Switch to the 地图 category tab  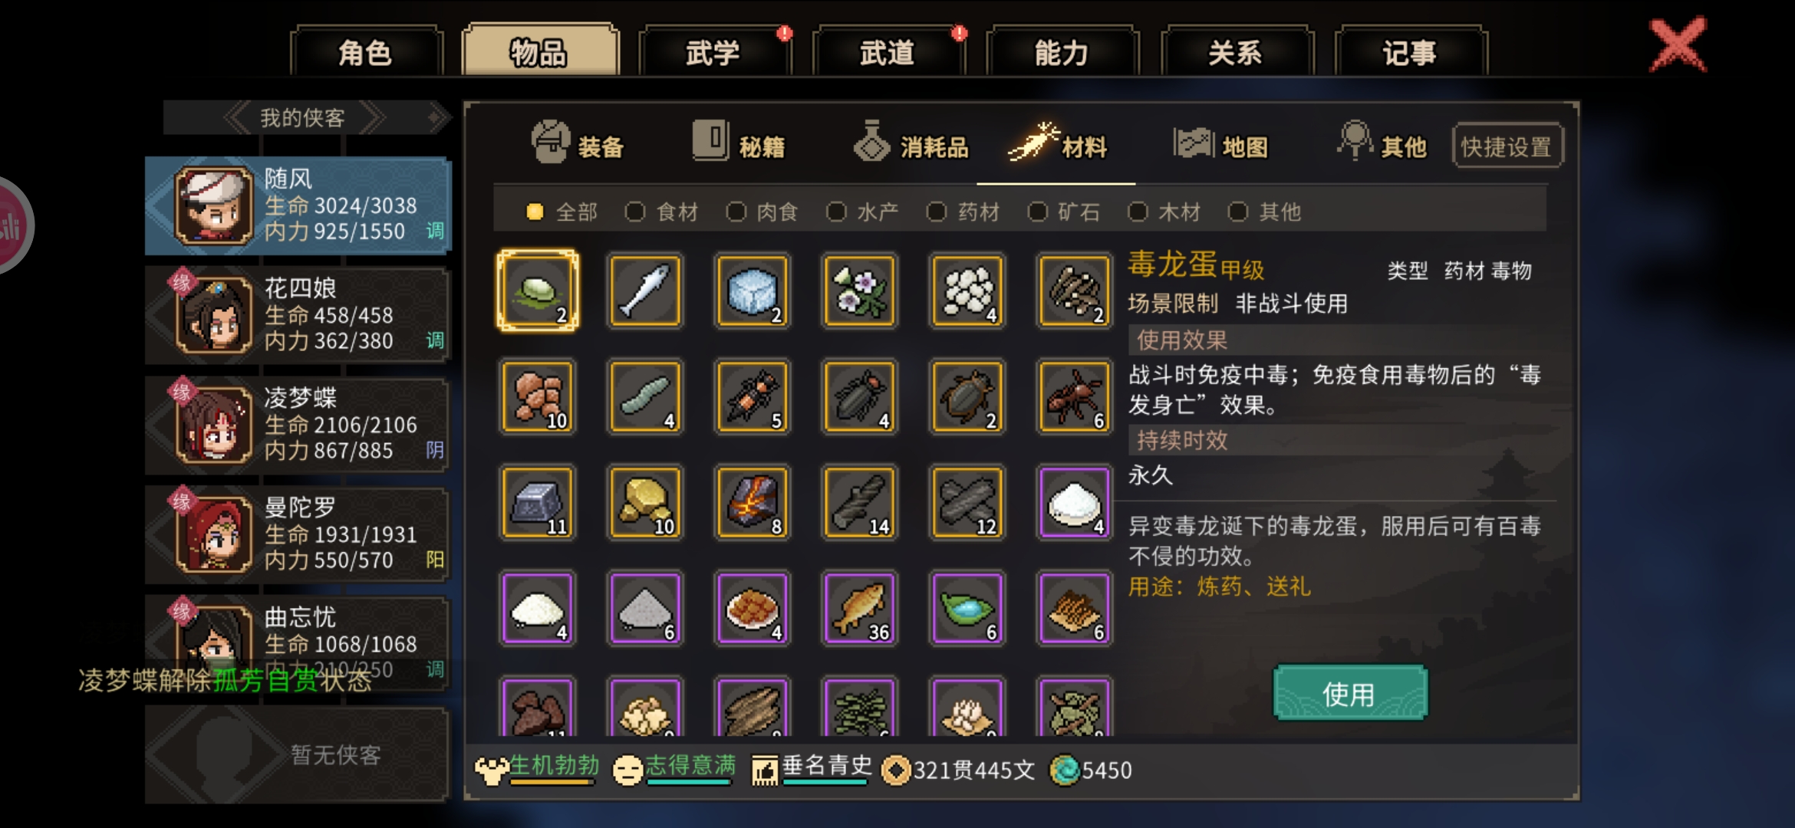pyautogui.click(x=1221, y=145)
